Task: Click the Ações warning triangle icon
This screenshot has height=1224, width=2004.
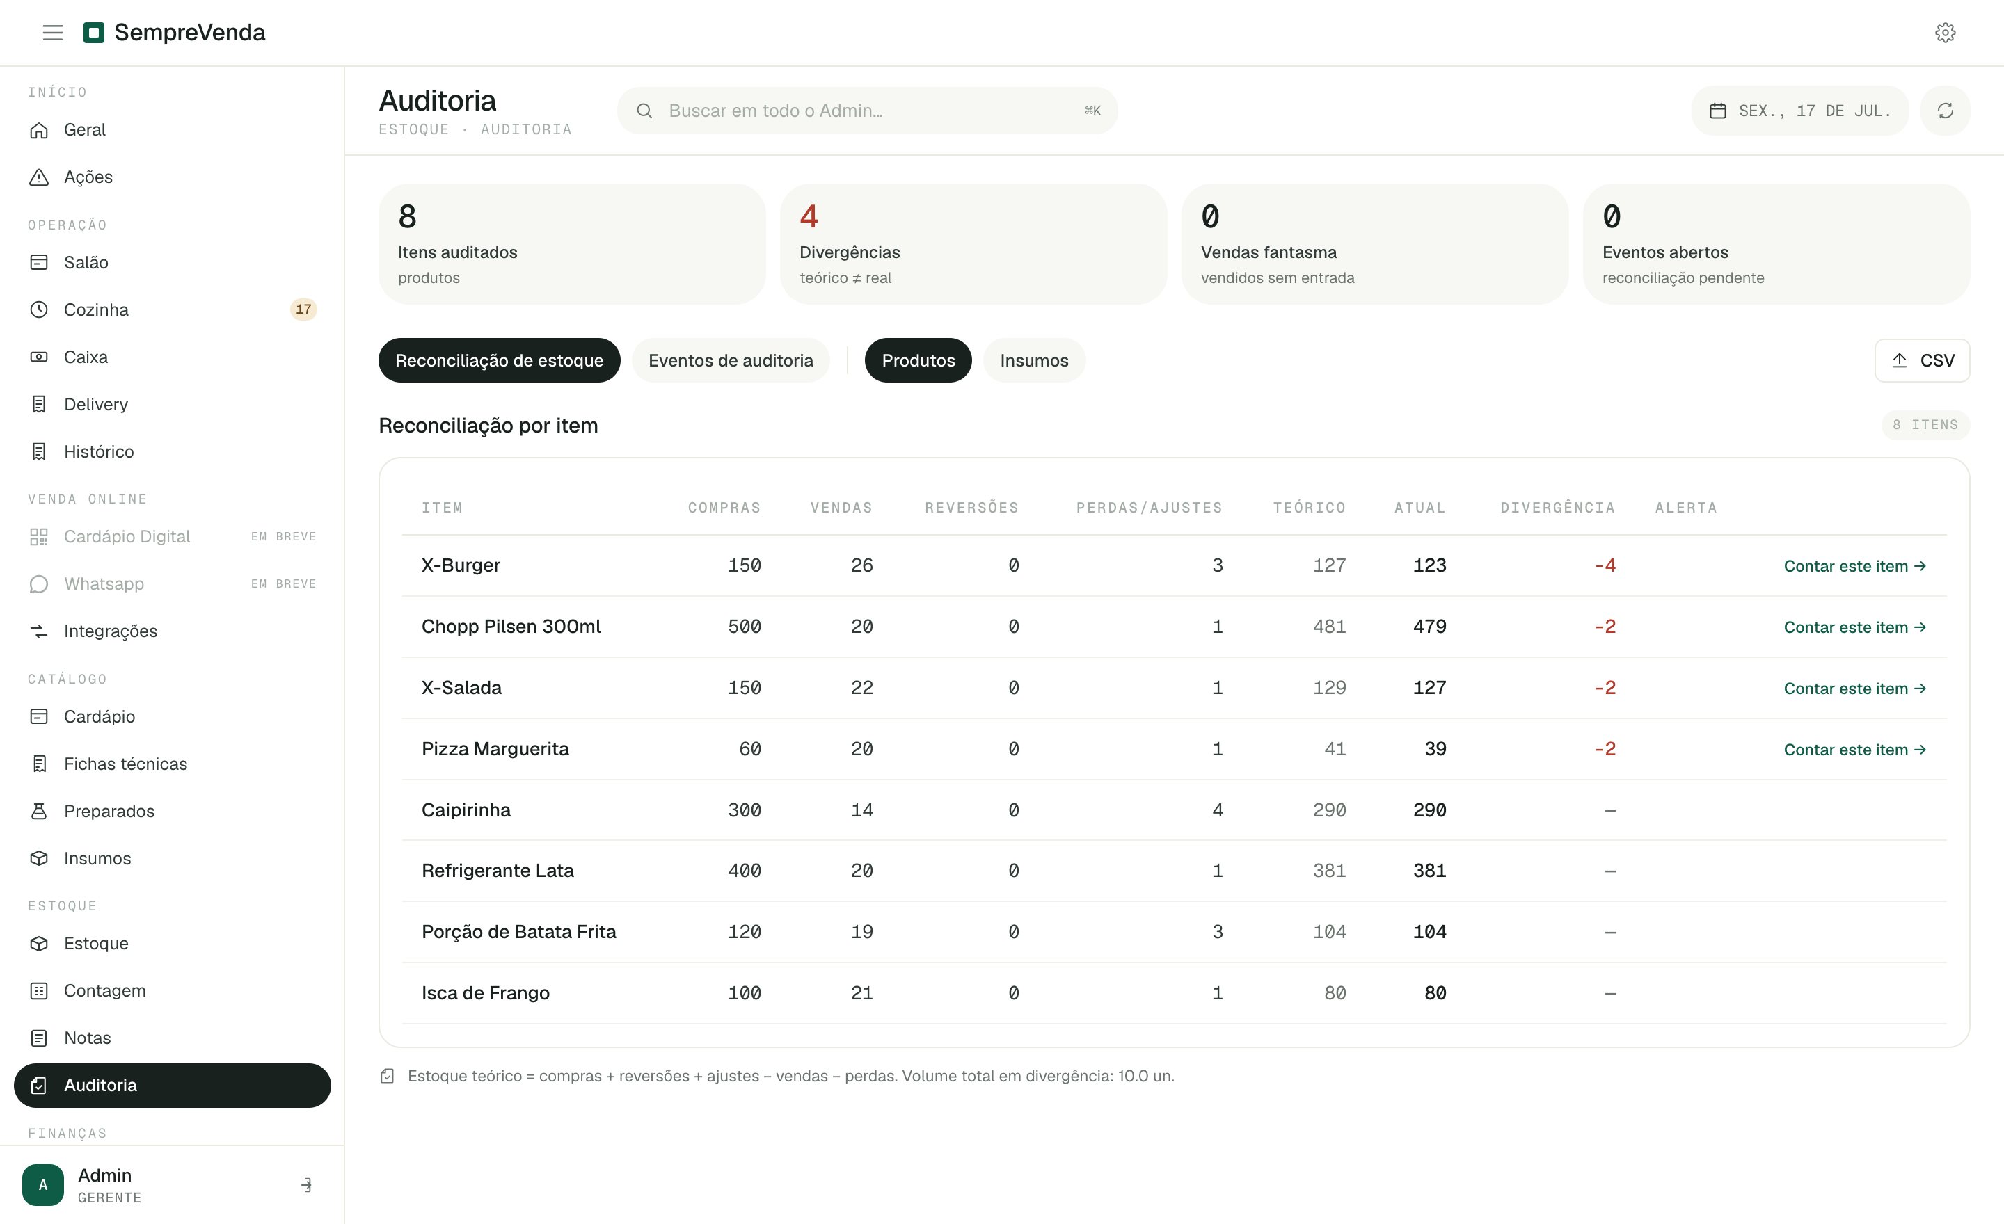Action: pos(39,177)
